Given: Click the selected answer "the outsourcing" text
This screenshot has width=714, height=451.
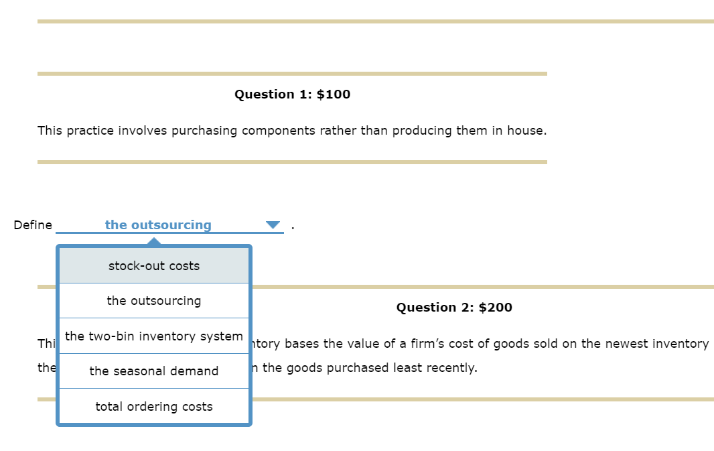Looking at the screenshot, I should tap(159, 224).
